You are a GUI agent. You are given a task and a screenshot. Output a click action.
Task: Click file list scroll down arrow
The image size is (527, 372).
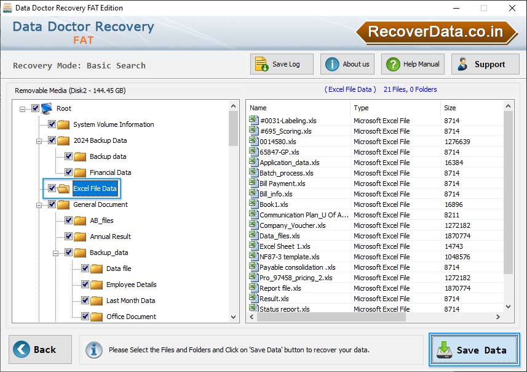click(x=508, y=306)
